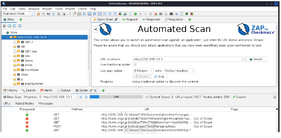Expand the bin folder node
This screenshot has height=138, width=281.
coord(10,46)
